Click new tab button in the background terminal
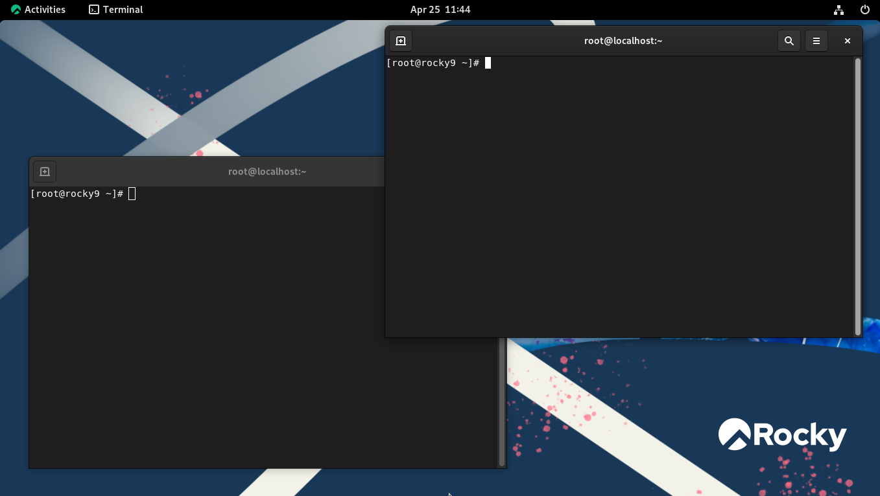 [x=45, y=172]
